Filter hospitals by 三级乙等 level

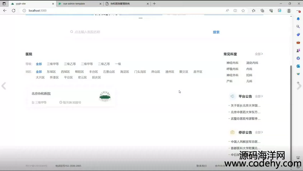(70, 64)
